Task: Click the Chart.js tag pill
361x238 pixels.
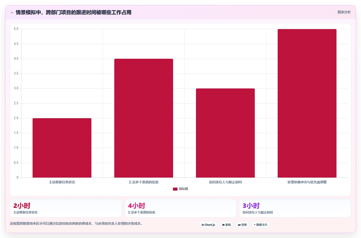Action: click(x=208, y=225)
